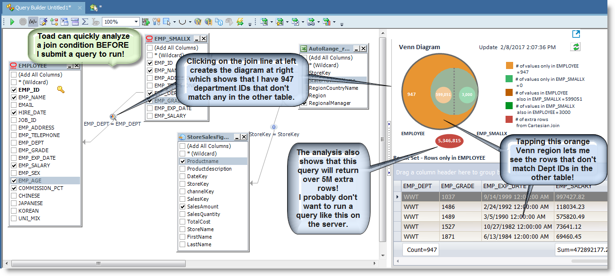
Task: Open last toolbar overflow options arrow
Action: pyautogui.click(x=342, y=24)
